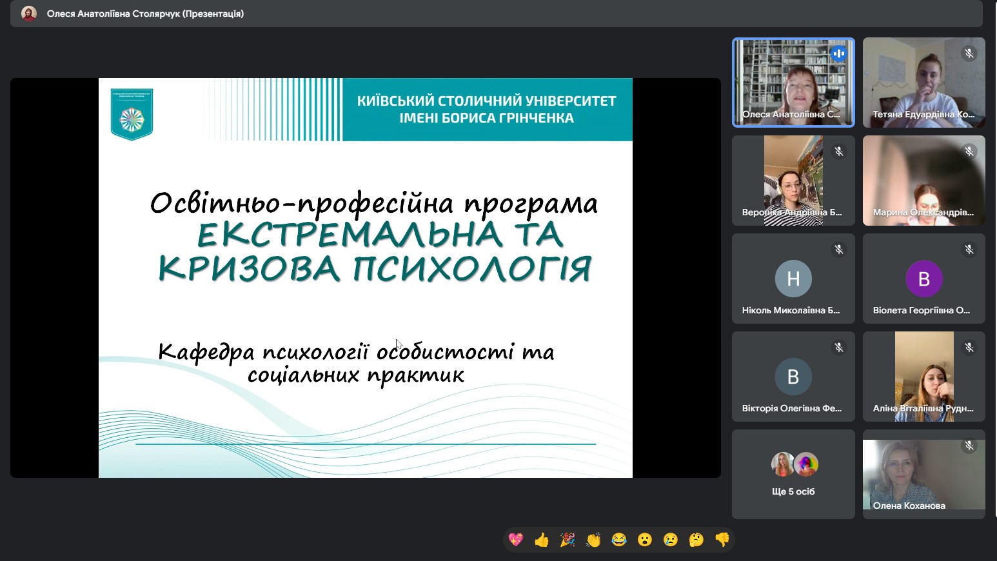The width and height of the screenshot is (997, 561).
Task: Click the purple B avatar of Віолета Георгіївна
Action: [924, 279]
